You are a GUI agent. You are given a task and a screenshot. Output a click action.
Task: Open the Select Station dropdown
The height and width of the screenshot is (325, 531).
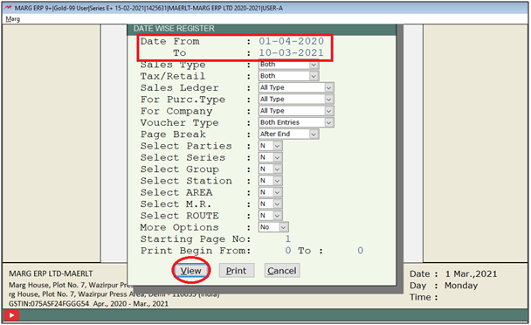[x=270, y=181]
